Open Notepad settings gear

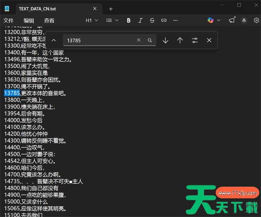pos(256,20)
